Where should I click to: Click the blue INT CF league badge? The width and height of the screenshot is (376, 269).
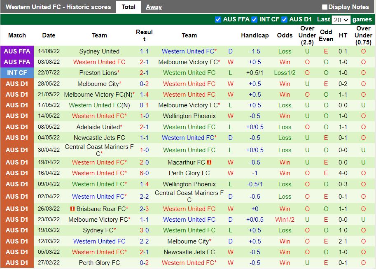17,72
